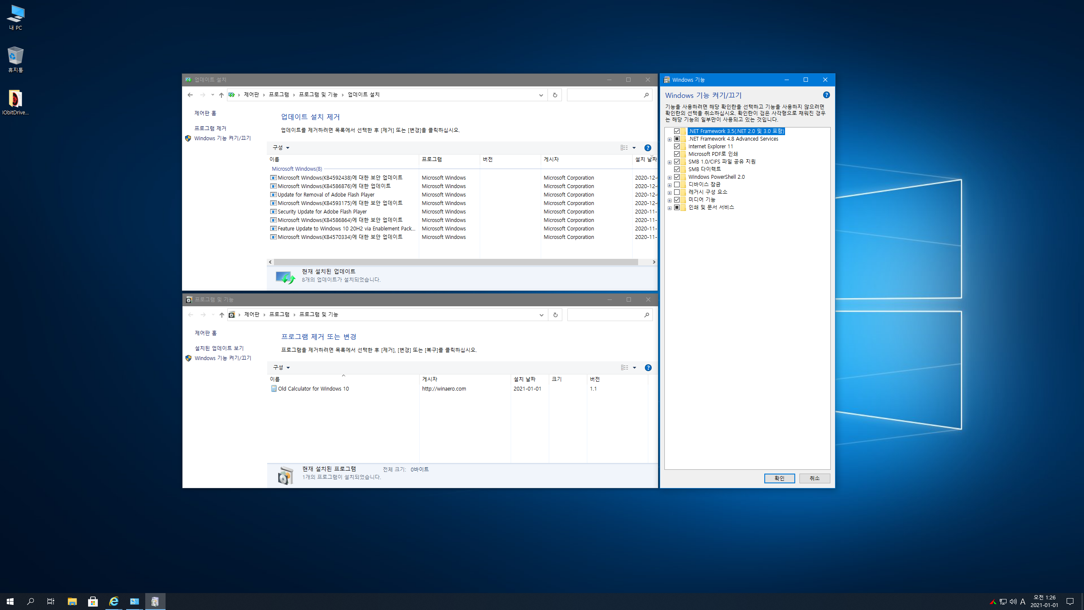The image size is (1084, 610).
Task: Click help icon in Windows Features dialog
Action: coord(826,95)
